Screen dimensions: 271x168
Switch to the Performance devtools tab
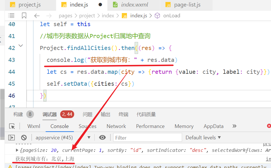coord(150,126)
